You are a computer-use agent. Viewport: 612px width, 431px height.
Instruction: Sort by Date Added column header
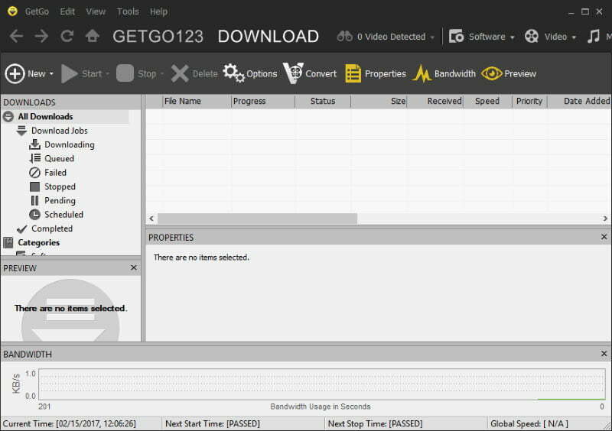580,102
